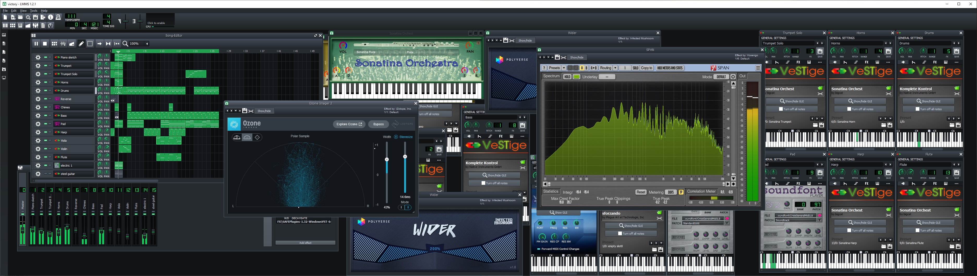Switch to Lissajous diamond view in Ozone Imager

(258, 137)
